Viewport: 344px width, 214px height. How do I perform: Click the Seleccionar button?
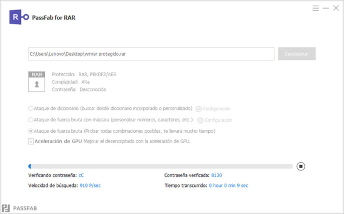coord(297,54)
